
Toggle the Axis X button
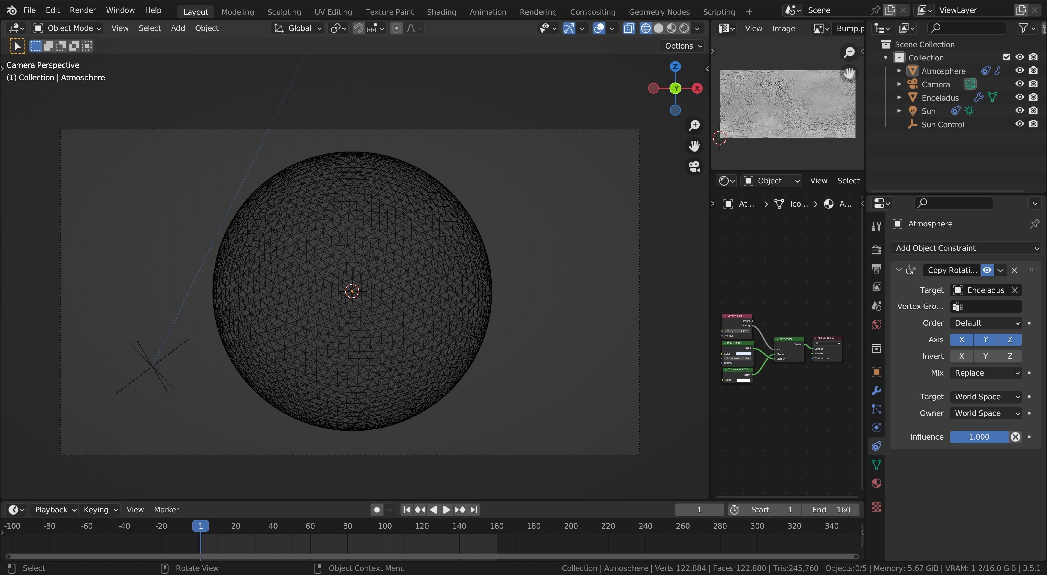[961, 340]
